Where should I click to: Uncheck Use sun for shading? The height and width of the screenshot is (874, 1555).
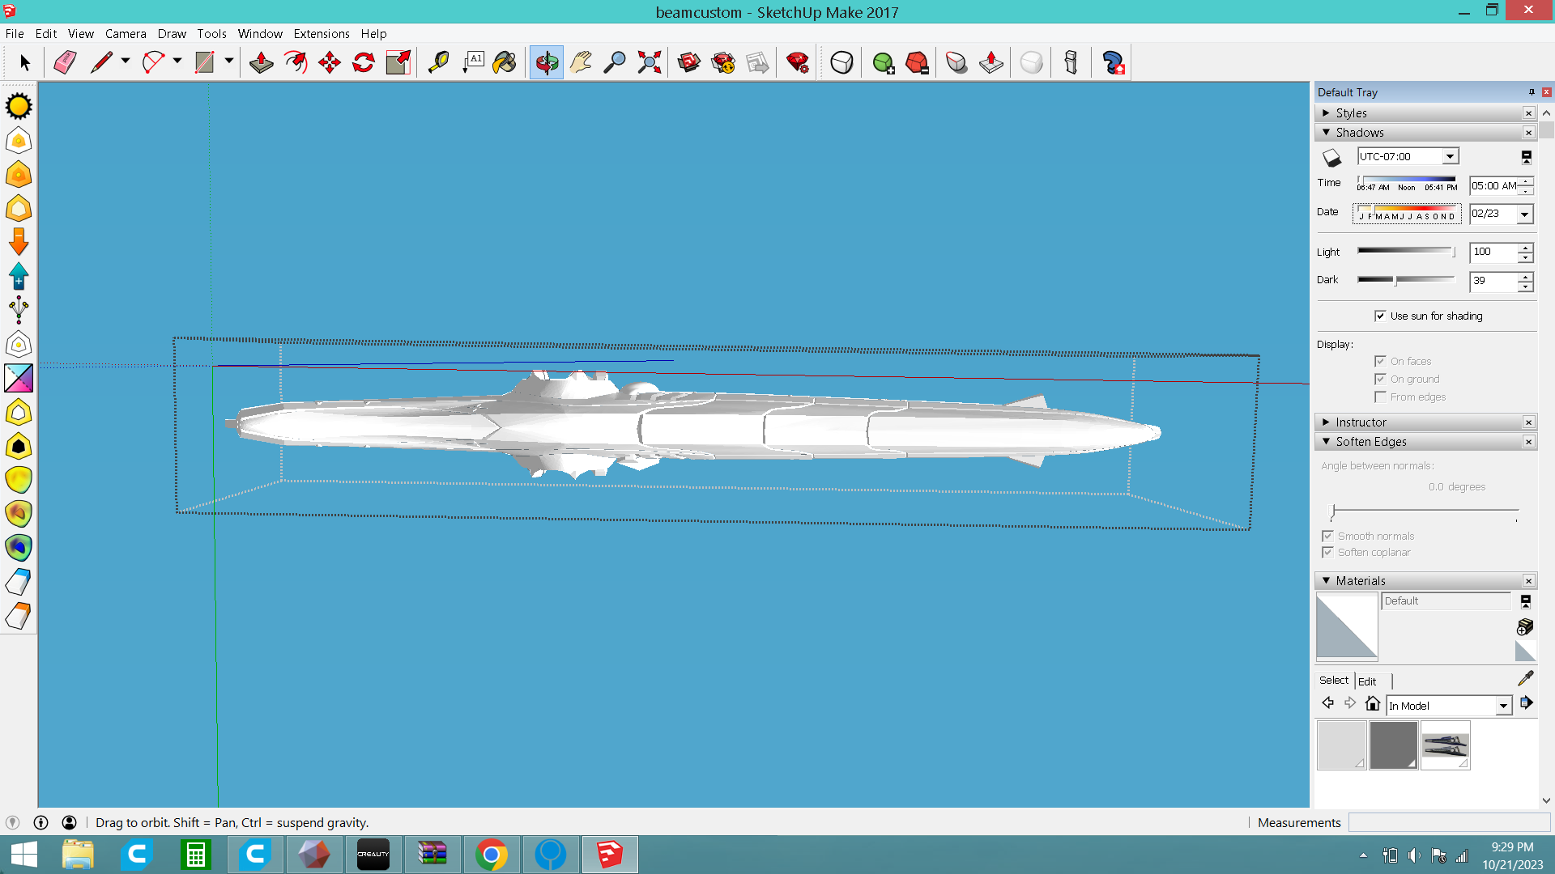pyautogui.click(x=1380, y=316)
